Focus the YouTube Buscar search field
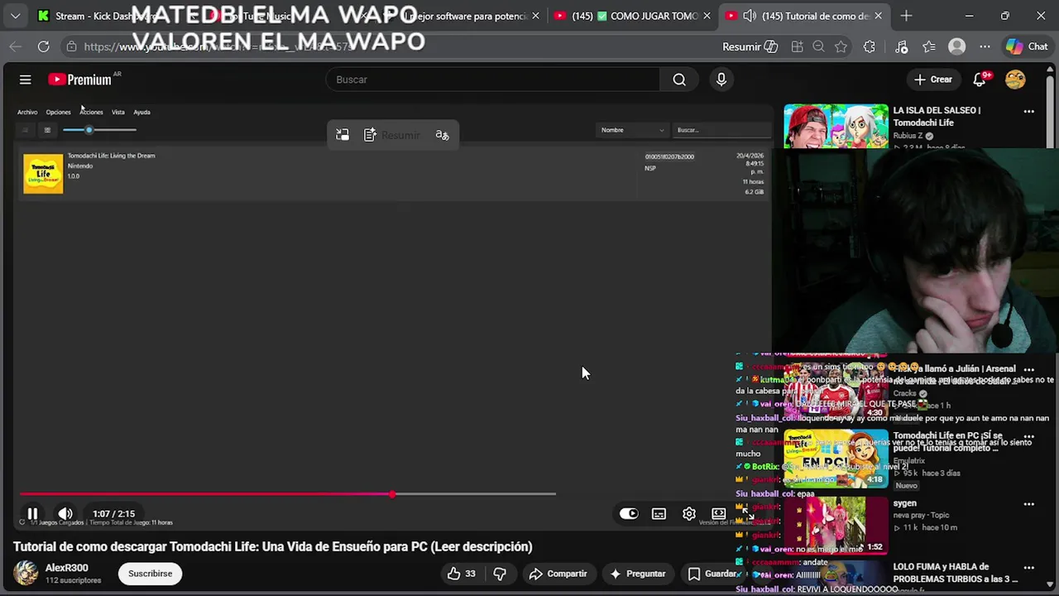1059x596 pixels. (x=493, y=79)
